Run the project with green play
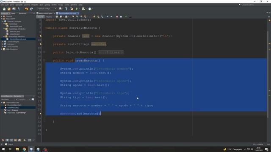The height and width of the screenshot is (152, 271). 77,9
